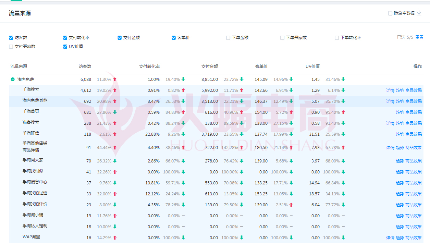The image size is (430, 243).
Task: Select the 手淘私人定制 source name
Action: point(35,226)
